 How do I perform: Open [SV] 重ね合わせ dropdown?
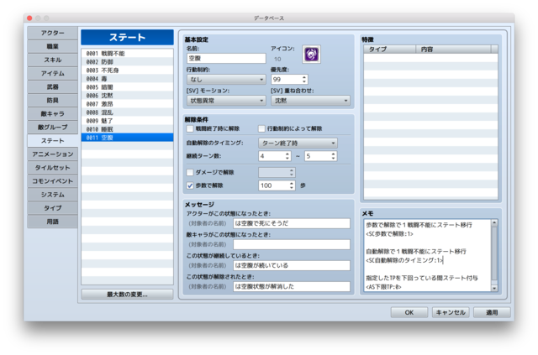(x=310, y=101)
